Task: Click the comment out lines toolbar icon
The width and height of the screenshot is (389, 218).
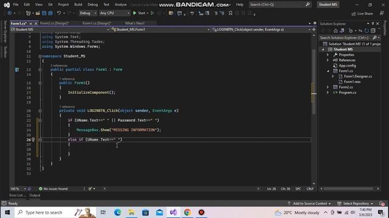Action: pos(216,13)
